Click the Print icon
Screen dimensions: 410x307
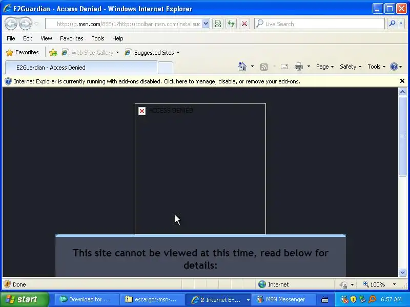[x=299, y=67]
